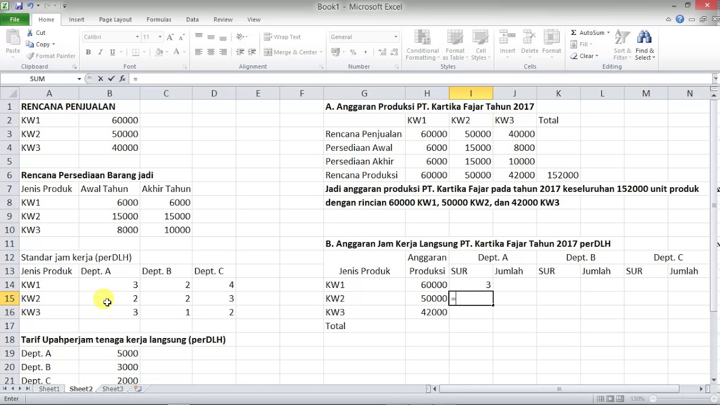Open the font size dropdown
This screenshot has width=720, height=405.
[x=160, y=37]
